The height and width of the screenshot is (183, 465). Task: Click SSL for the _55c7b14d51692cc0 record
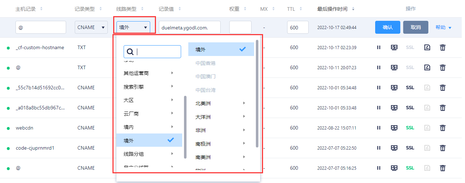[410, 88]
